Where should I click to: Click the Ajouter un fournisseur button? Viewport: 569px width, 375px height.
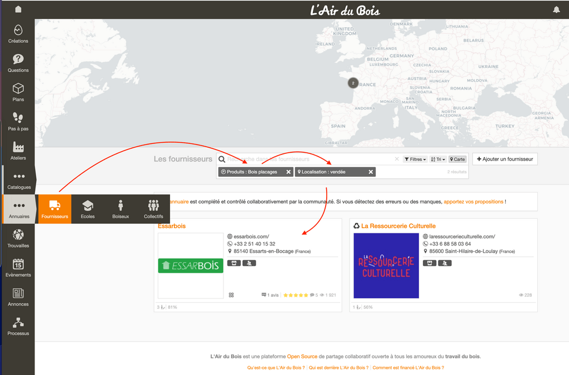tap(505, 159)
